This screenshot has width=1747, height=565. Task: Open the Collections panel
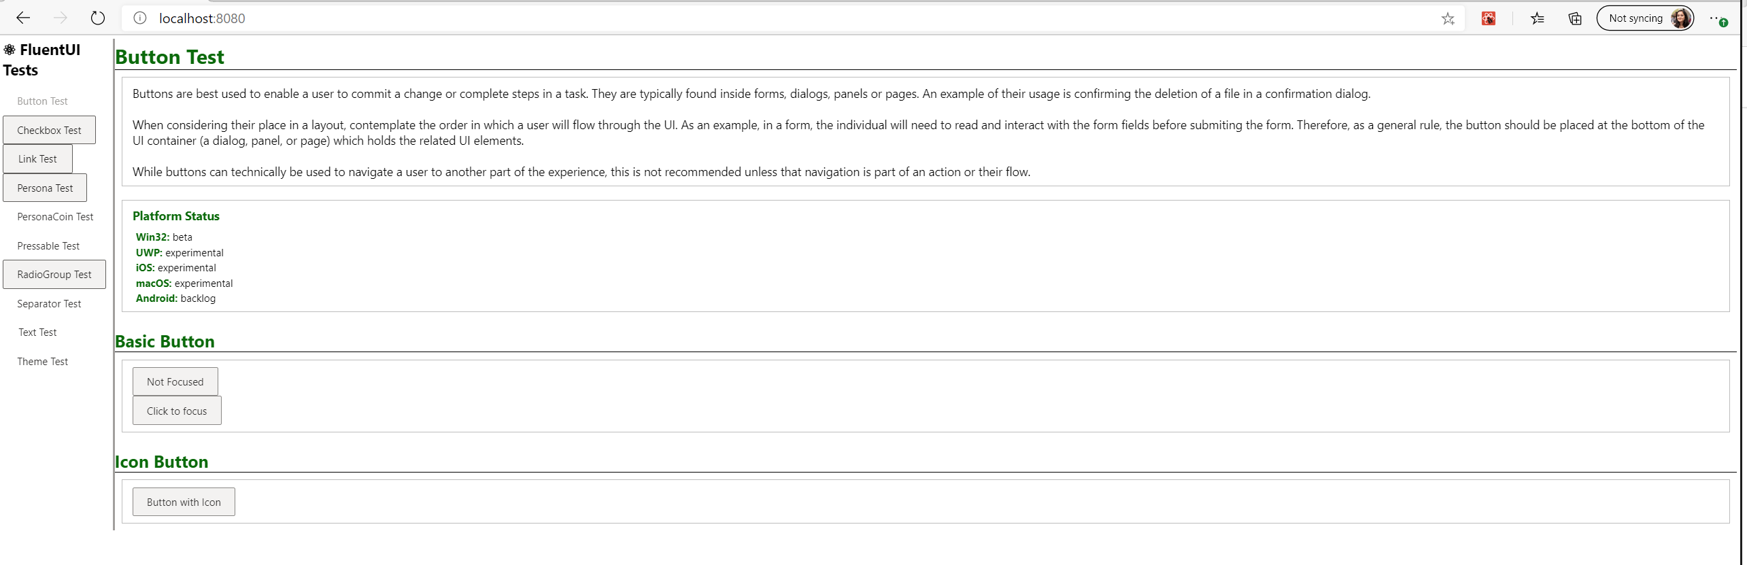click(1574, 18)
